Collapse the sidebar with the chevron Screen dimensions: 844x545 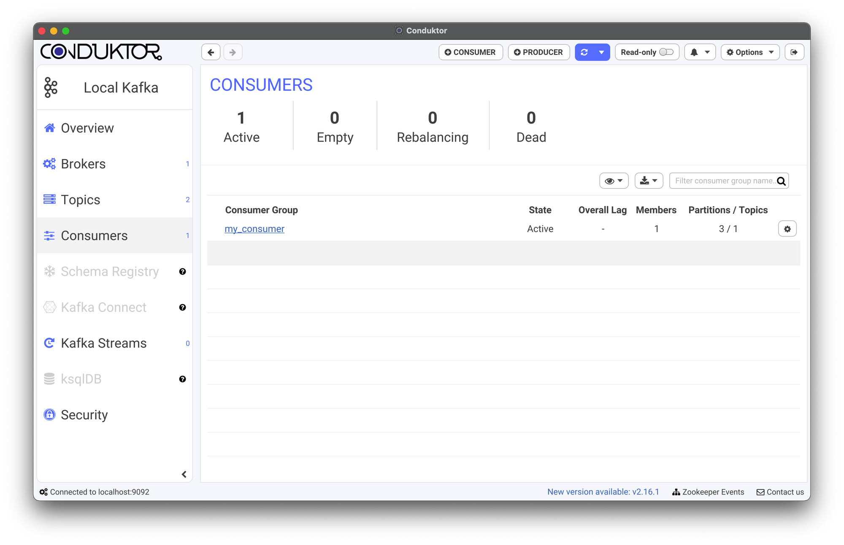(184, 475)
